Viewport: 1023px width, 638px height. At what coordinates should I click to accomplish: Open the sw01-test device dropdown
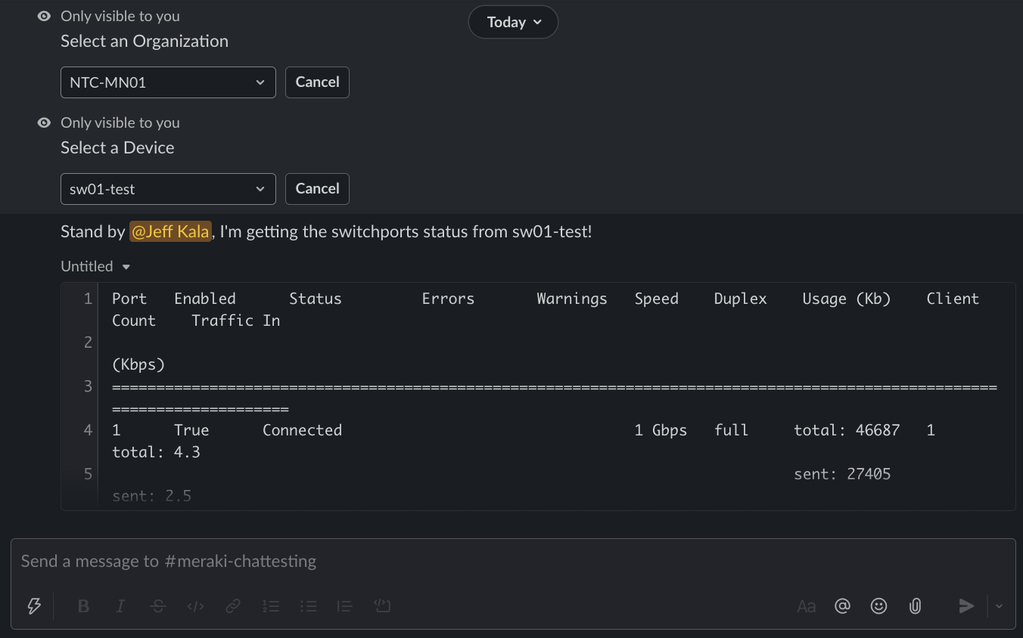pyautogui.click(x=168, y=189)
